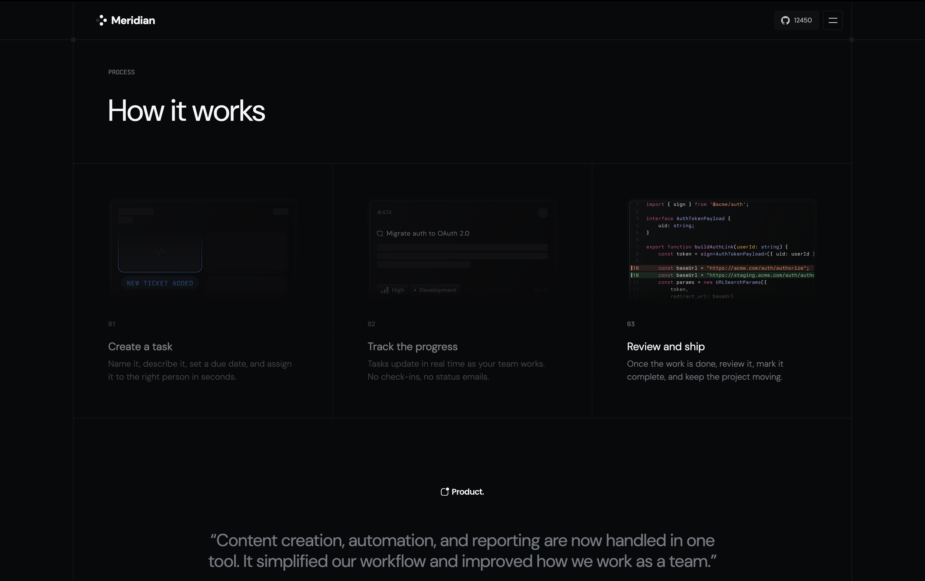Image resolution: width=925 pixels, height=581 pixels.
Task: Click the removed baseUrl code line
Action: 722,268
